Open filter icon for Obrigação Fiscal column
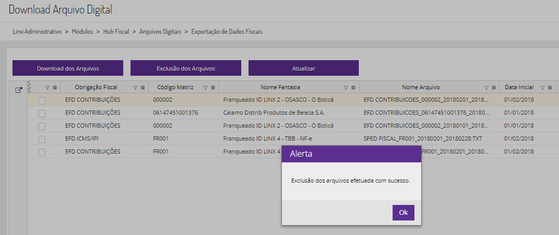 tap(136, 88)
